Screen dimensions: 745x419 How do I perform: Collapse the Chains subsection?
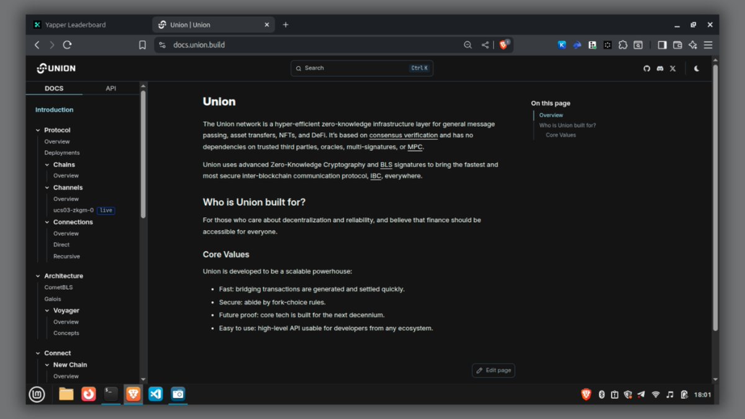[x=60, y=164]
